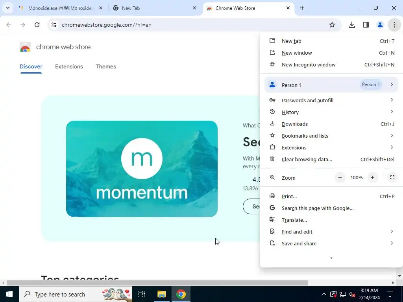Click the menu's downward scroll arrow
403x302 pixels.
331,258
